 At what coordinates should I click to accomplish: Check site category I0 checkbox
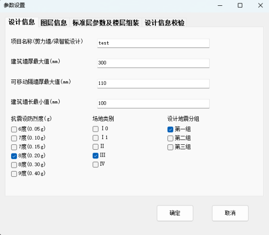95,129
